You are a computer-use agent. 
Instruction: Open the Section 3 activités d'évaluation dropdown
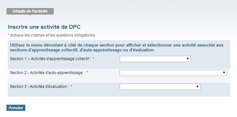coord(160,87)
